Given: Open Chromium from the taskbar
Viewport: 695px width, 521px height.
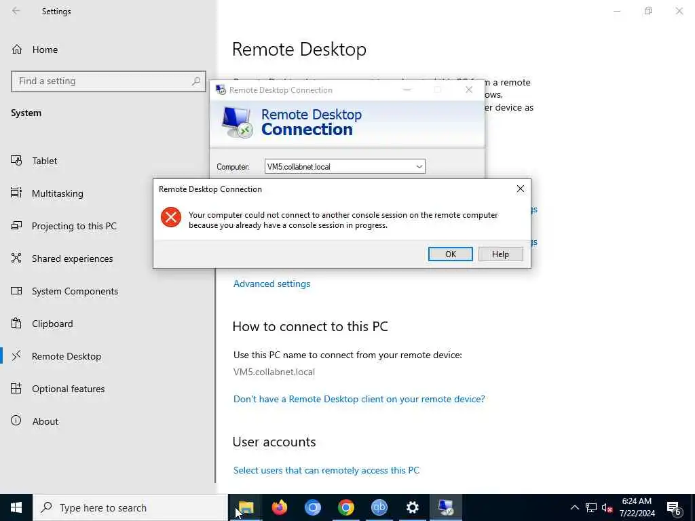Looking at the screenshot, I should click(312, 507).
